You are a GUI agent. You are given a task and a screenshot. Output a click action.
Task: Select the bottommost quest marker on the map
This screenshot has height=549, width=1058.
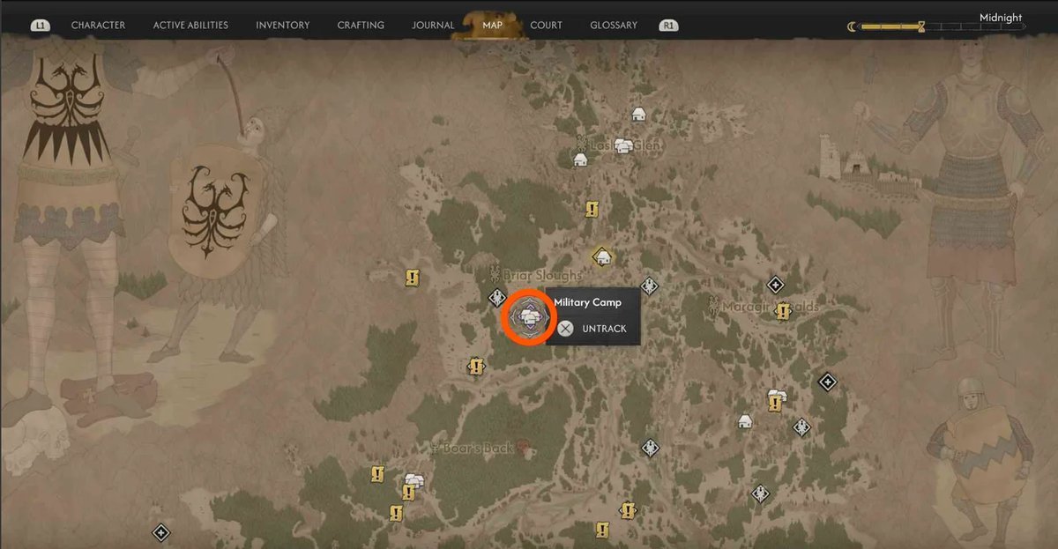pos(603,530)
